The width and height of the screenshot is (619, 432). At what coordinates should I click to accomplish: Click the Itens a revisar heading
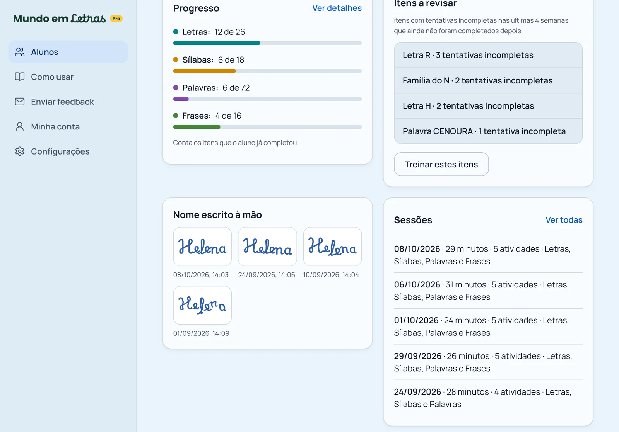click(425, 4)
